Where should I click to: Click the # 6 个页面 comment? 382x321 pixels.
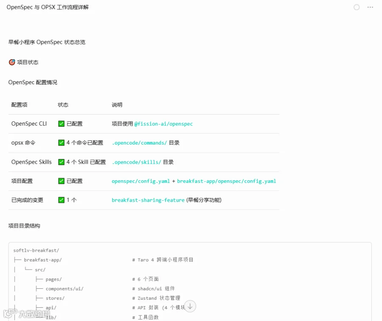pyautogui.click(x=146, y=279)
